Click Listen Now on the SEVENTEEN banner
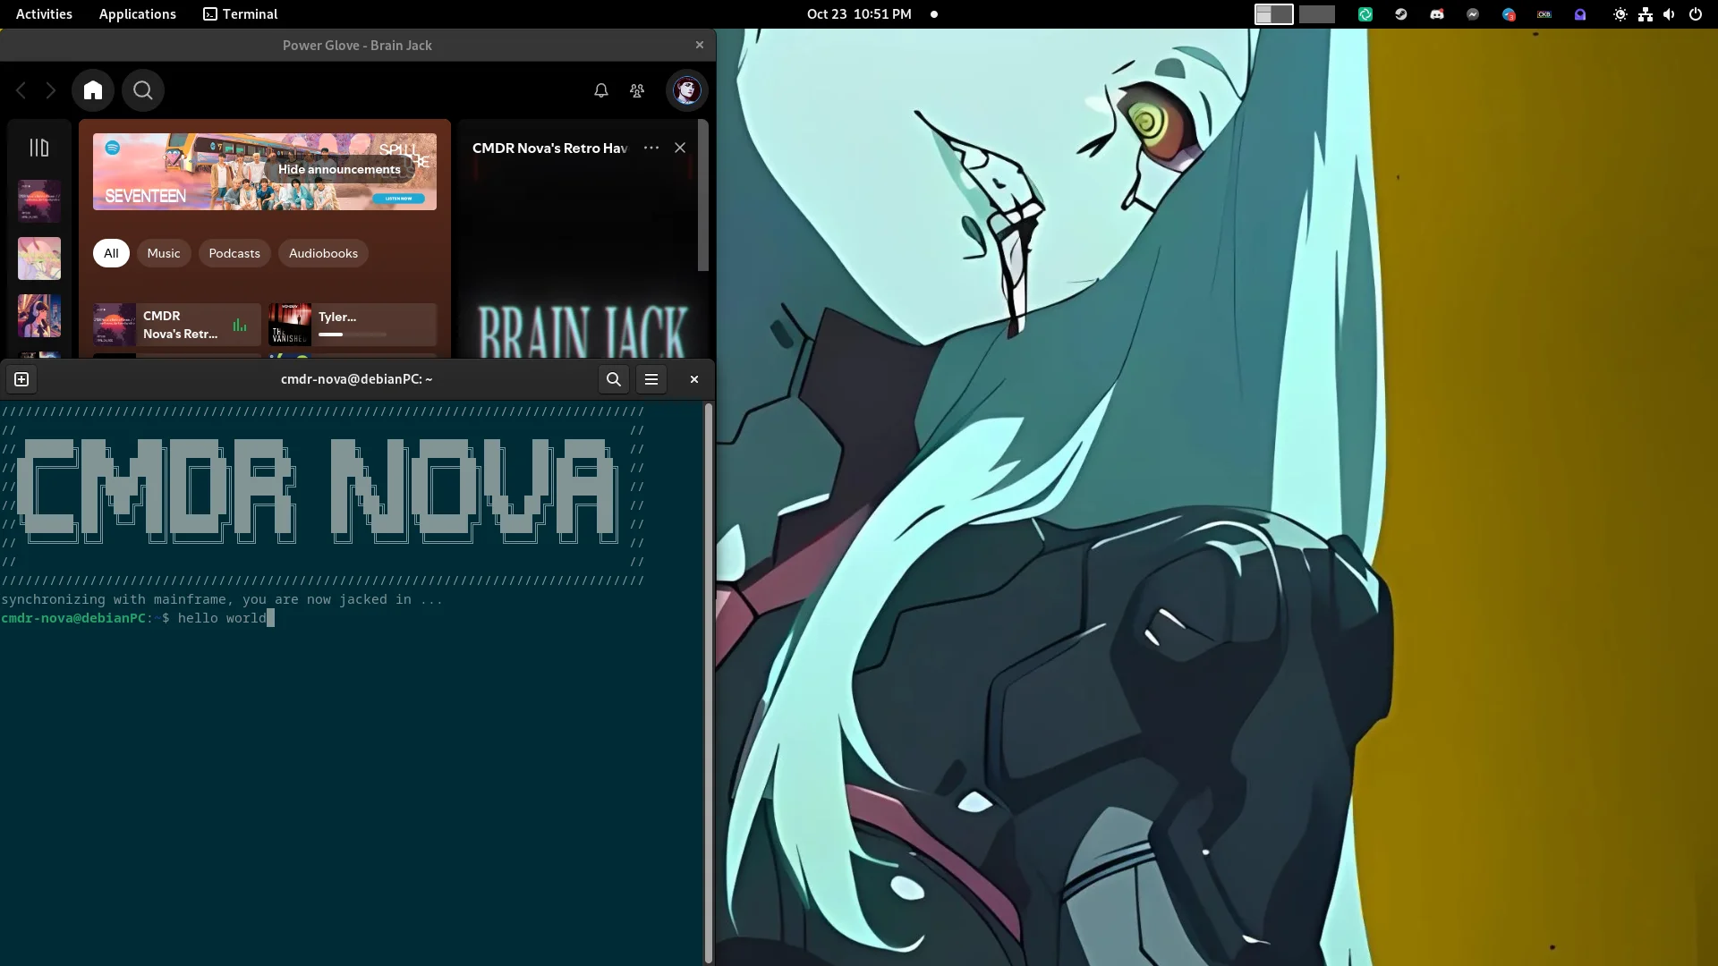Image resolution: width=1718 pixels, height=966 pixels. tap(399, 198)
